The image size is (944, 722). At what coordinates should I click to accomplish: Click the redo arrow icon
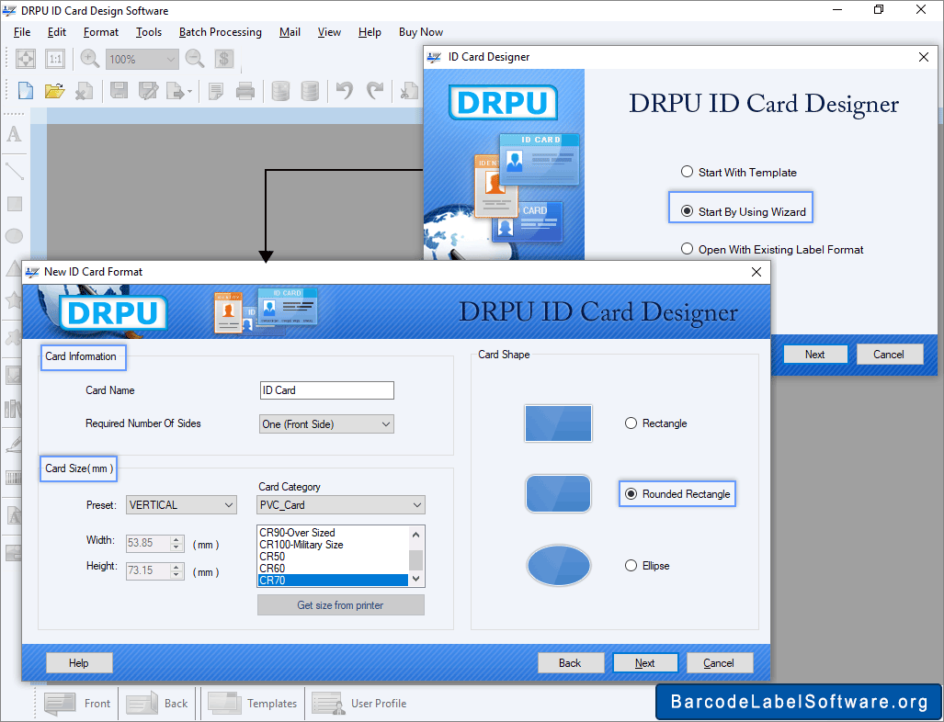click(x=375, y=90)
